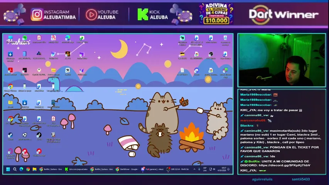Select the 'Hola como estas' desktop file
329x185 pixels.
[x=39, y=120]
